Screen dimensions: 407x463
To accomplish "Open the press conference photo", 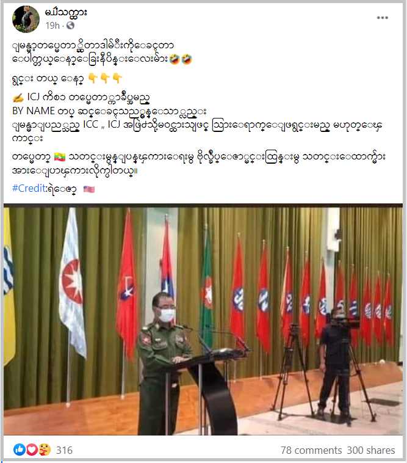I will [203, 319].
